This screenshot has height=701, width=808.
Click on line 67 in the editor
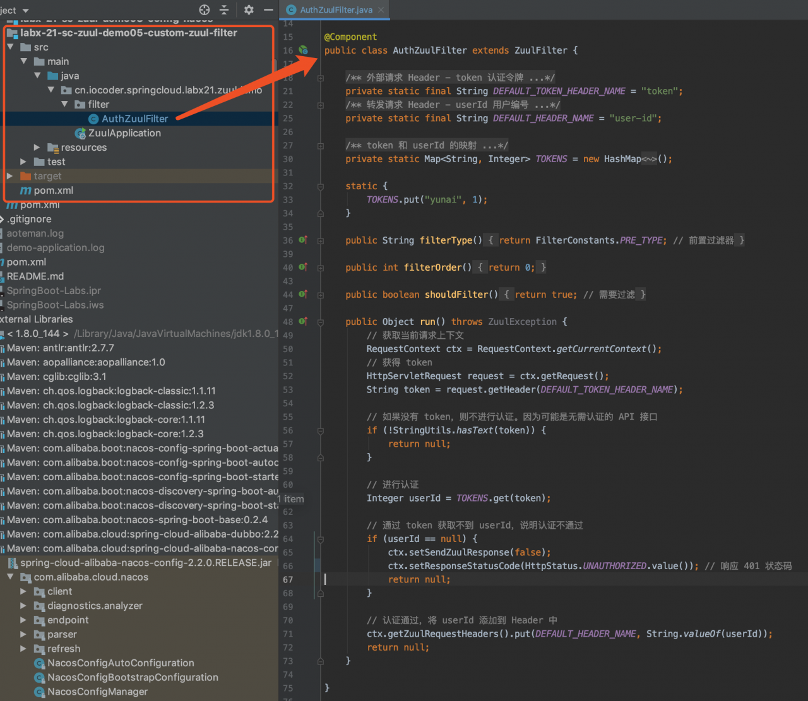[x=442, y=579]
